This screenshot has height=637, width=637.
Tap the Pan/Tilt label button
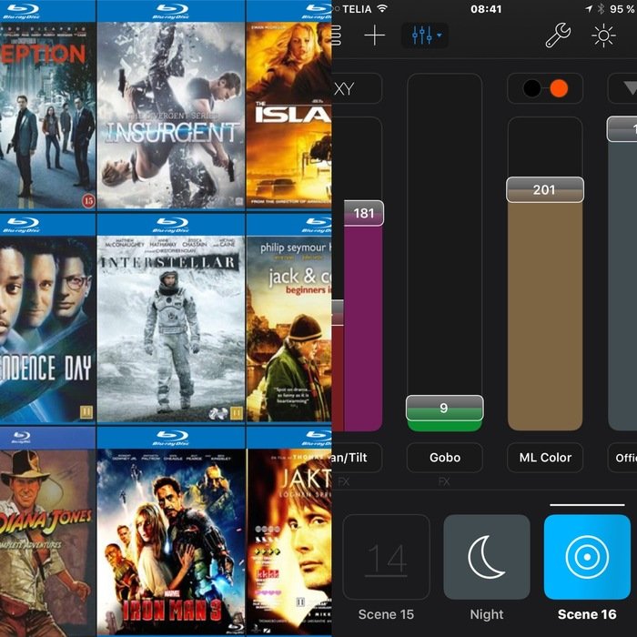tap(357, 458)
